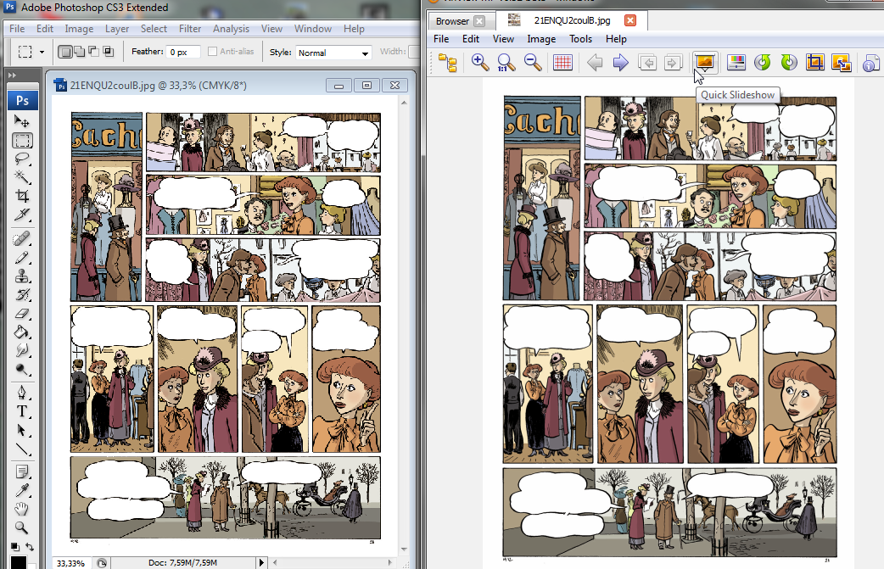Image resolution: width=884 pixels, height=569 pixels.
Task: Click the previous page icon in viewer
Action: [647, 62]
